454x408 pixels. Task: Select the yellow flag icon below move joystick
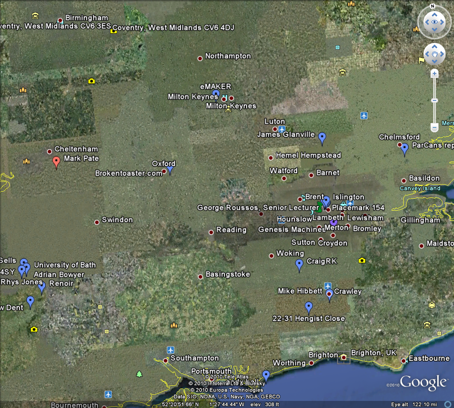(x=422, y=60)
